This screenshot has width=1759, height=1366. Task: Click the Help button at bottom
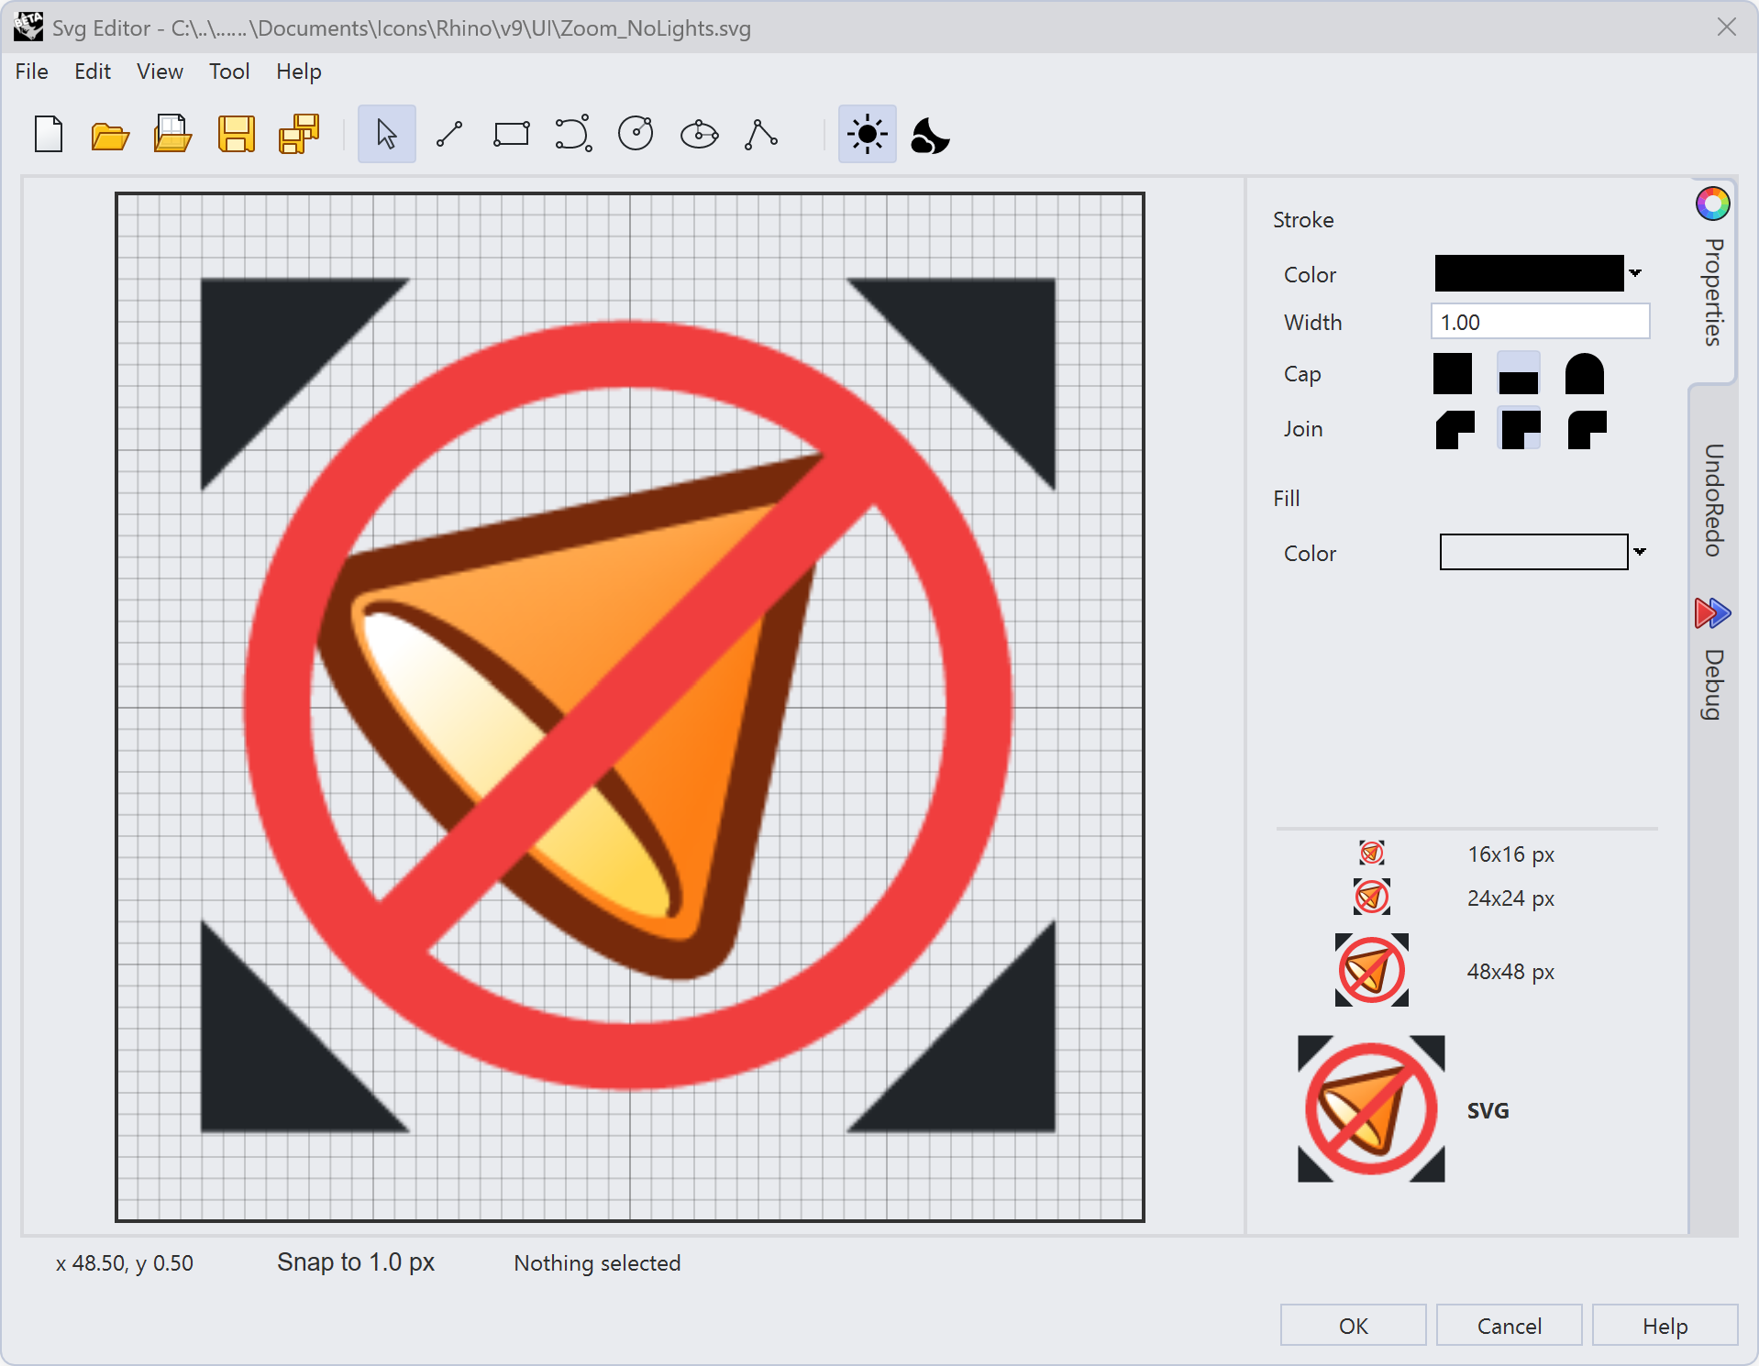1665,1326
